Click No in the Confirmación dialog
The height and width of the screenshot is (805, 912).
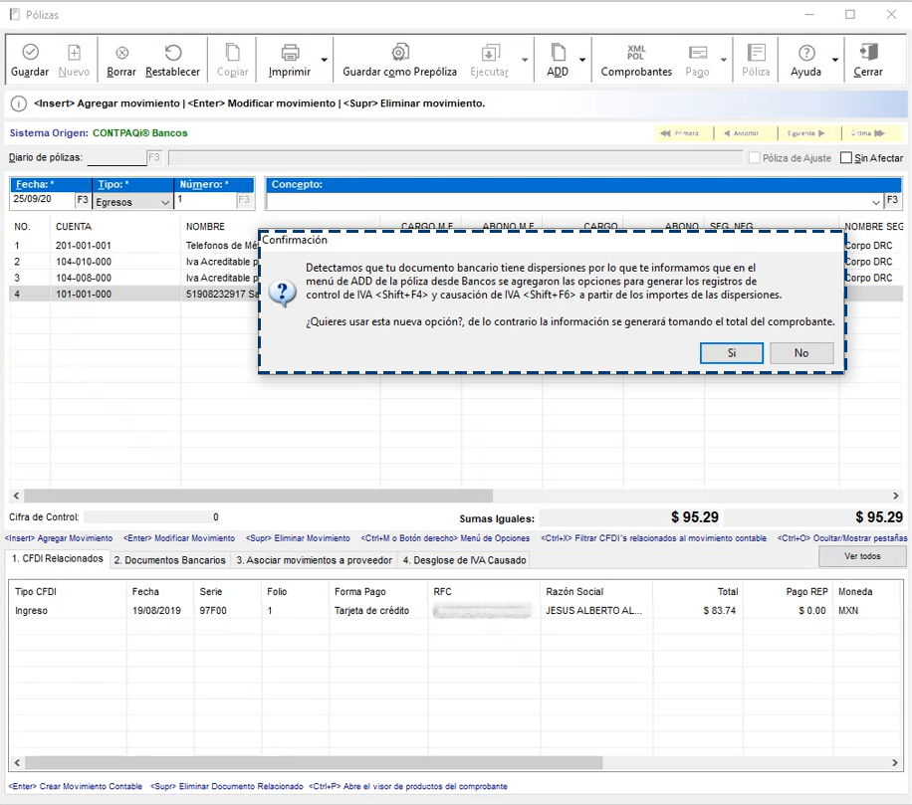coord(801,353)
